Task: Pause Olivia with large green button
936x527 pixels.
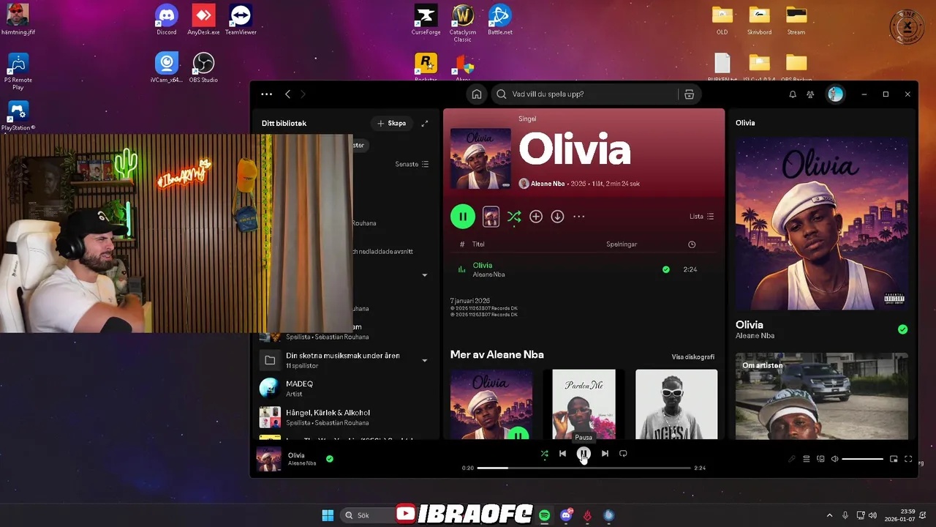Action: [x=463, y=217]
